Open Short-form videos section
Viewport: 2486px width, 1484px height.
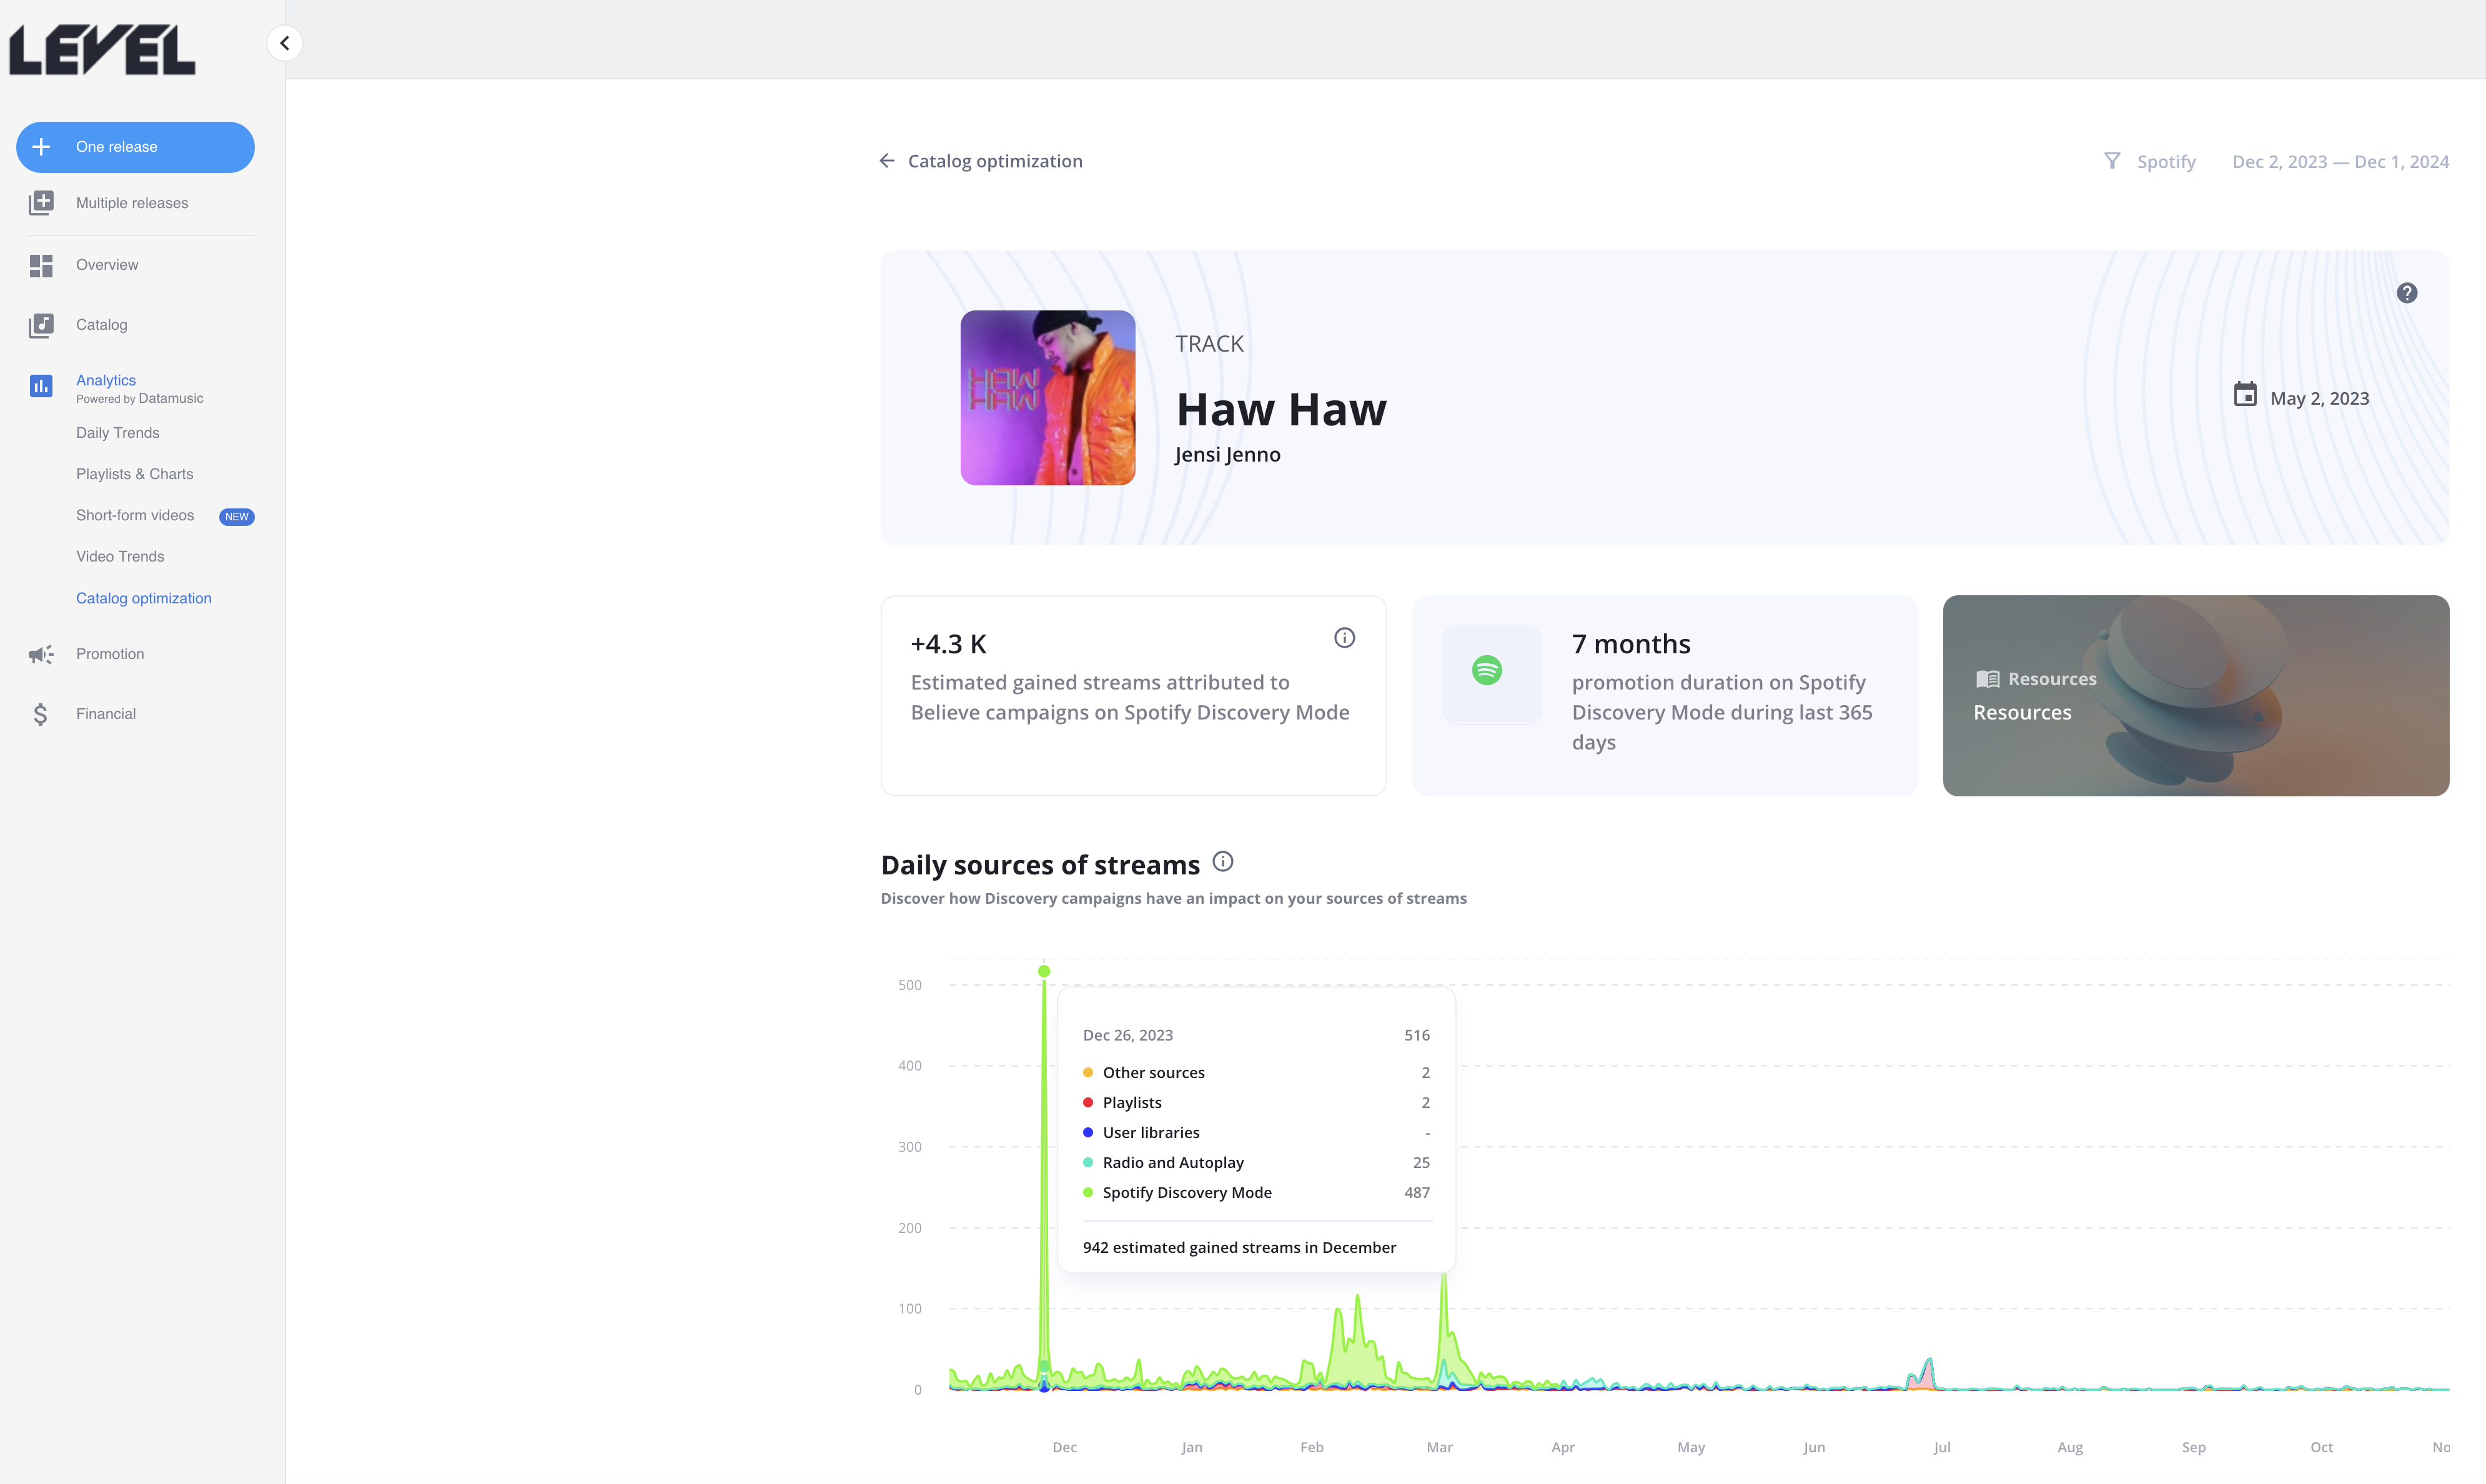click(x=135, y=515)
